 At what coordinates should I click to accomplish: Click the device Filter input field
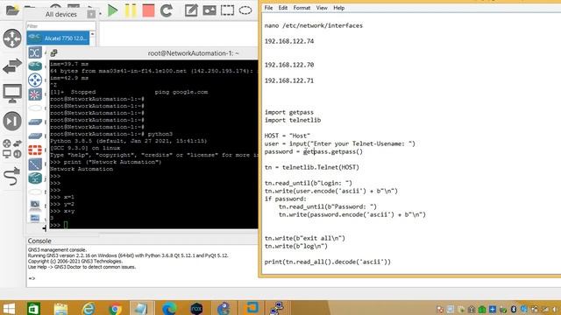pyautogui.click(x=60, y=26)
